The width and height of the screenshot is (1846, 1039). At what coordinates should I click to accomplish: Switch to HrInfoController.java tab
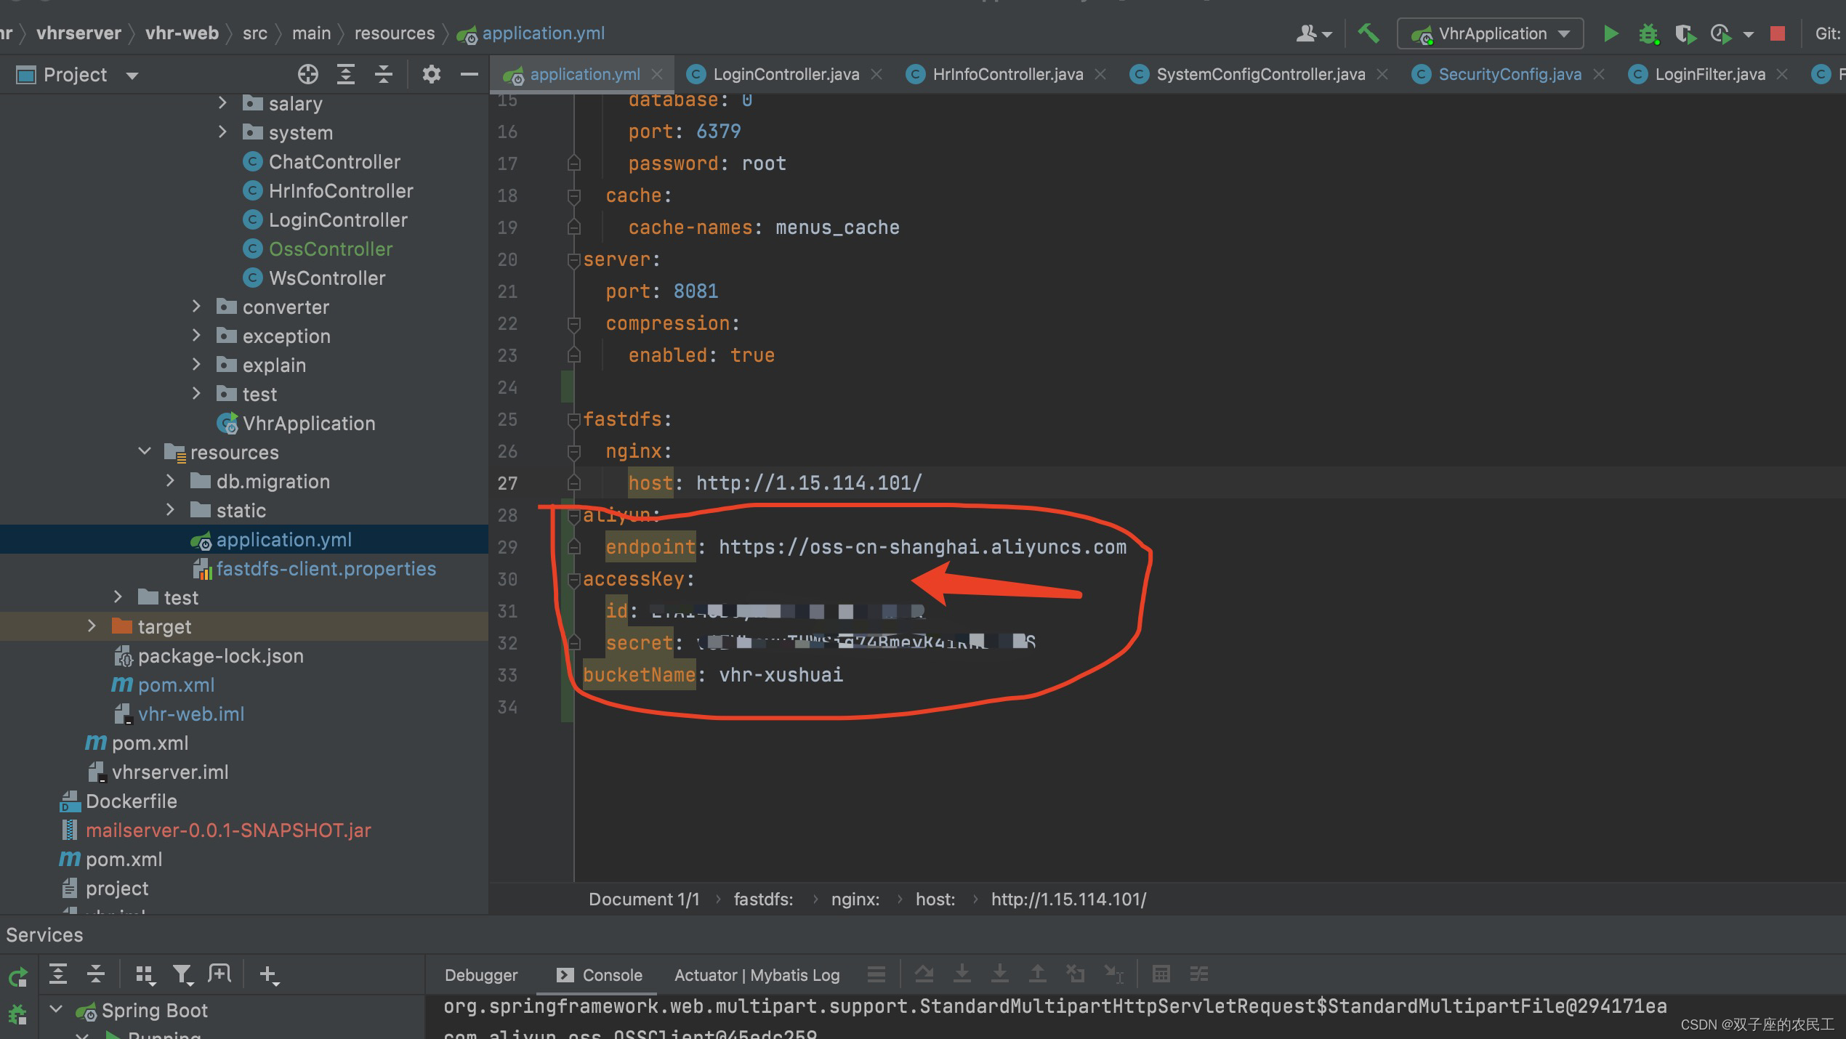(x=1007, y=74)
